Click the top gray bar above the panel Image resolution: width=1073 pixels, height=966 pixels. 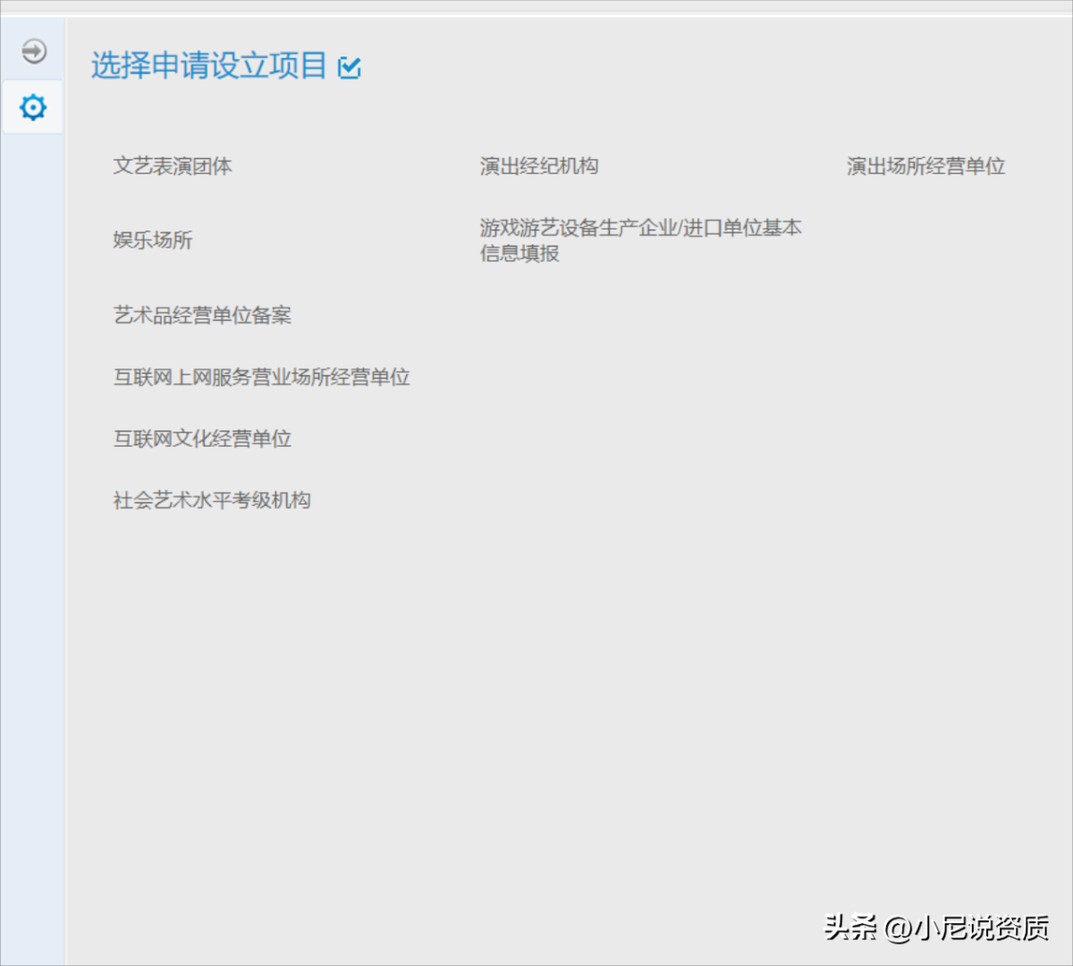click(536, 6)
